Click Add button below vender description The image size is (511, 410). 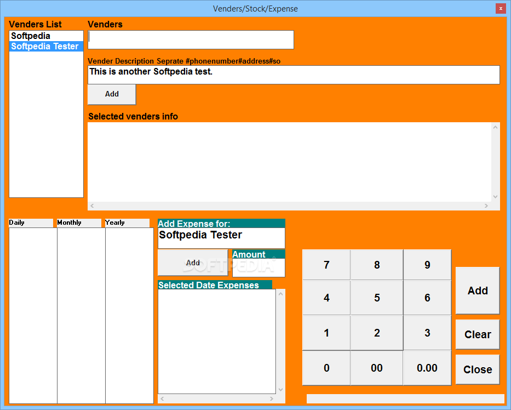click(112, 94)
